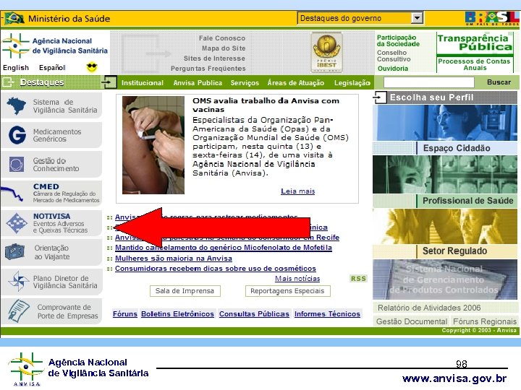The height and width of the screenshot is (390, 521).
Task: Click the Brazil map icon beside Sistema de Vigilância Sanitária
Action: [x=16, y=105]
